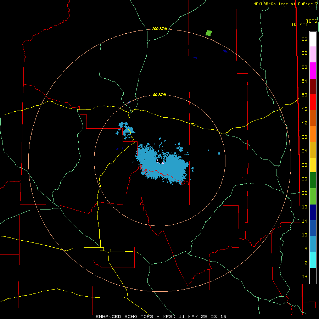The width and height of the screenshot is (319, 319).
Task: Click the '66' legend value
Action: point(304,39)
